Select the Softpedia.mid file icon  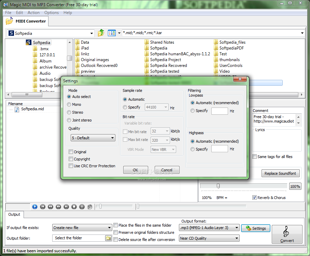pyautogui.click(x=17, y=109)
